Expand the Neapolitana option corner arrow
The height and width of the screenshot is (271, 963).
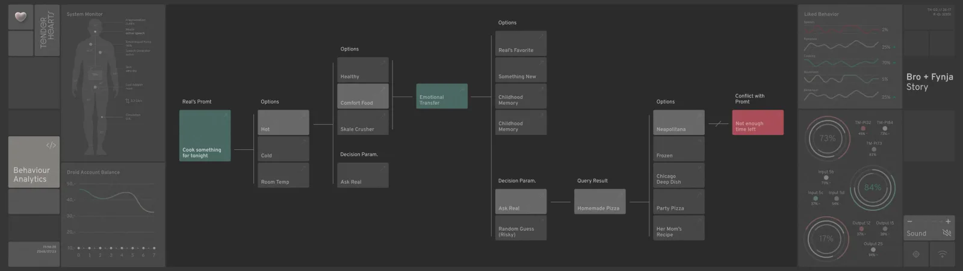699,115
